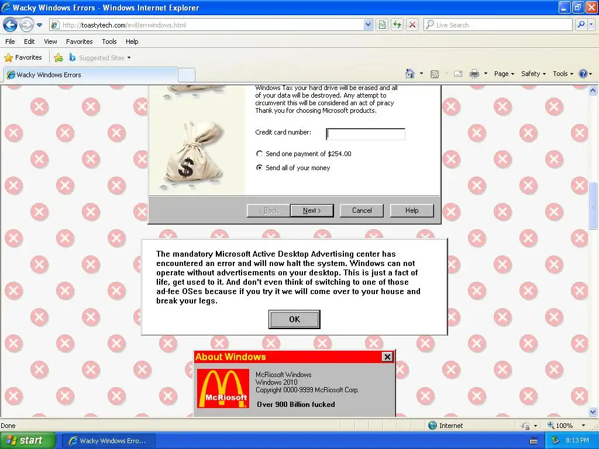The width and height of the screenshot is (599, 449).
Task: Click the Home icon in command bar
Action: (410, 74)
